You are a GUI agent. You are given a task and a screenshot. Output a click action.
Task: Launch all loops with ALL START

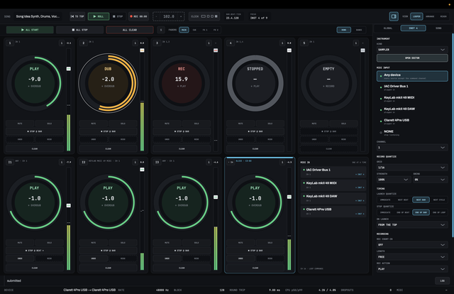tap(30, 30)
